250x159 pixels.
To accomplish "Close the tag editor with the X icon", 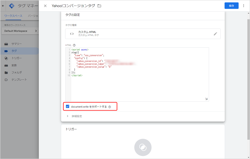I will coord(45,6).
